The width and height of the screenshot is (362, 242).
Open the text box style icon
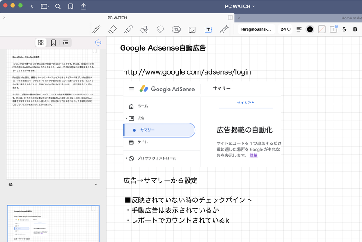[333, 29]
